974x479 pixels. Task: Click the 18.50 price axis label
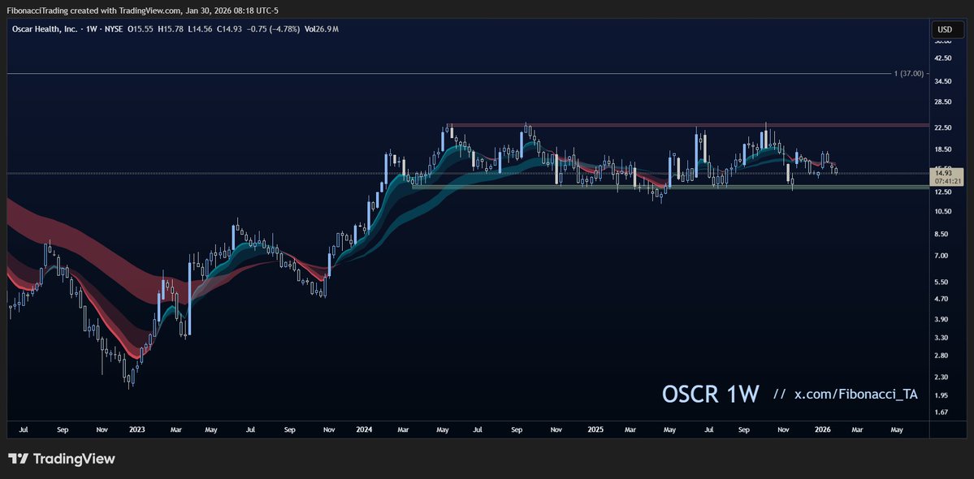pos(944,149)
